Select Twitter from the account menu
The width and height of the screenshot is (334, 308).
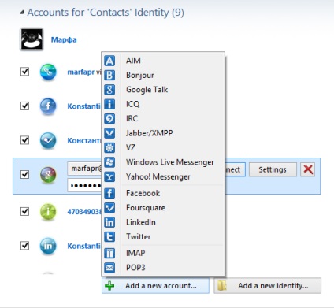coord(163,236)
